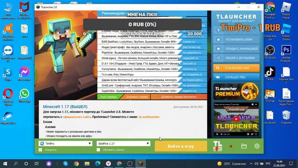Pause the sidebar video player
Screen dimensions: 298x168
click(x=217, y=134)
